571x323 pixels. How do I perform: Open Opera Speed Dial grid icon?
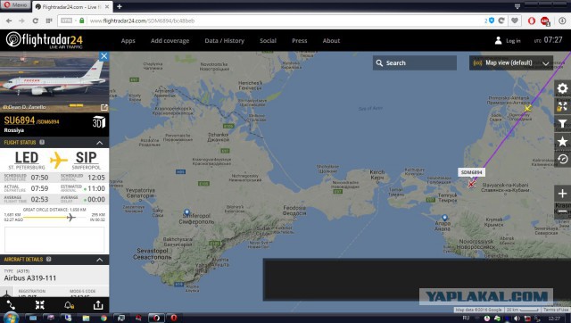point(49,21)
